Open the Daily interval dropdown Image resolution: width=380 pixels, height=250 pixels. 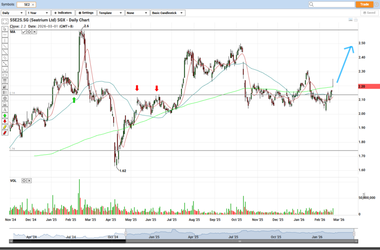pos(13,13)
